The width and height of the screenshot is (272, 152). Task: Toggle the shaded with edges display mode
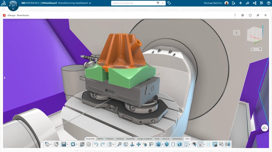159,144
